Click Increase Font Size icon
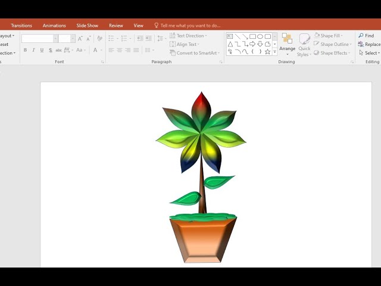The width and height of the screenshot is (381, 286). [80, 38]
